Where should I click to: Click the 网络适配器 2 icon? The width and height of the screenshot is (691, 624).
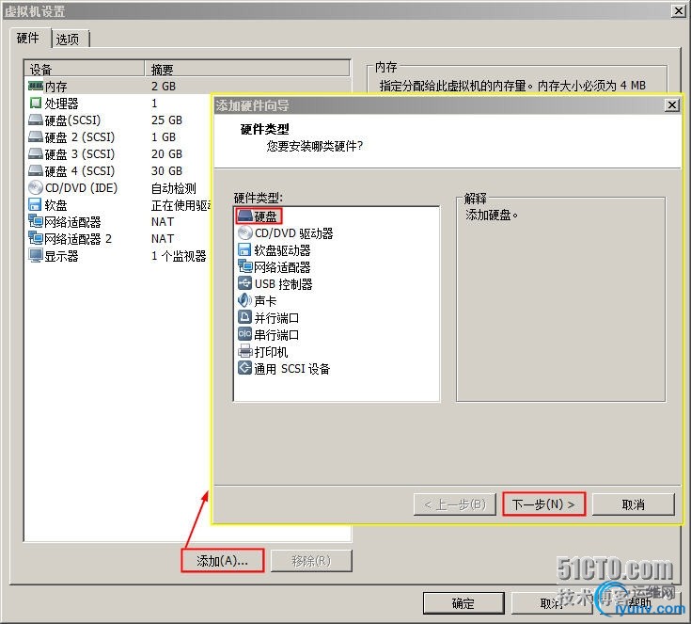pos(36,238)
